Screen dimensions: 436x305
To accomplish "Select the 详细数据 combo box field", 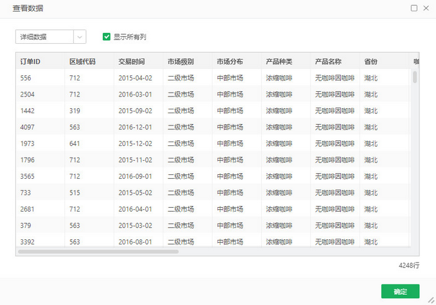I will pyautogui.click(x=44, y=37).
